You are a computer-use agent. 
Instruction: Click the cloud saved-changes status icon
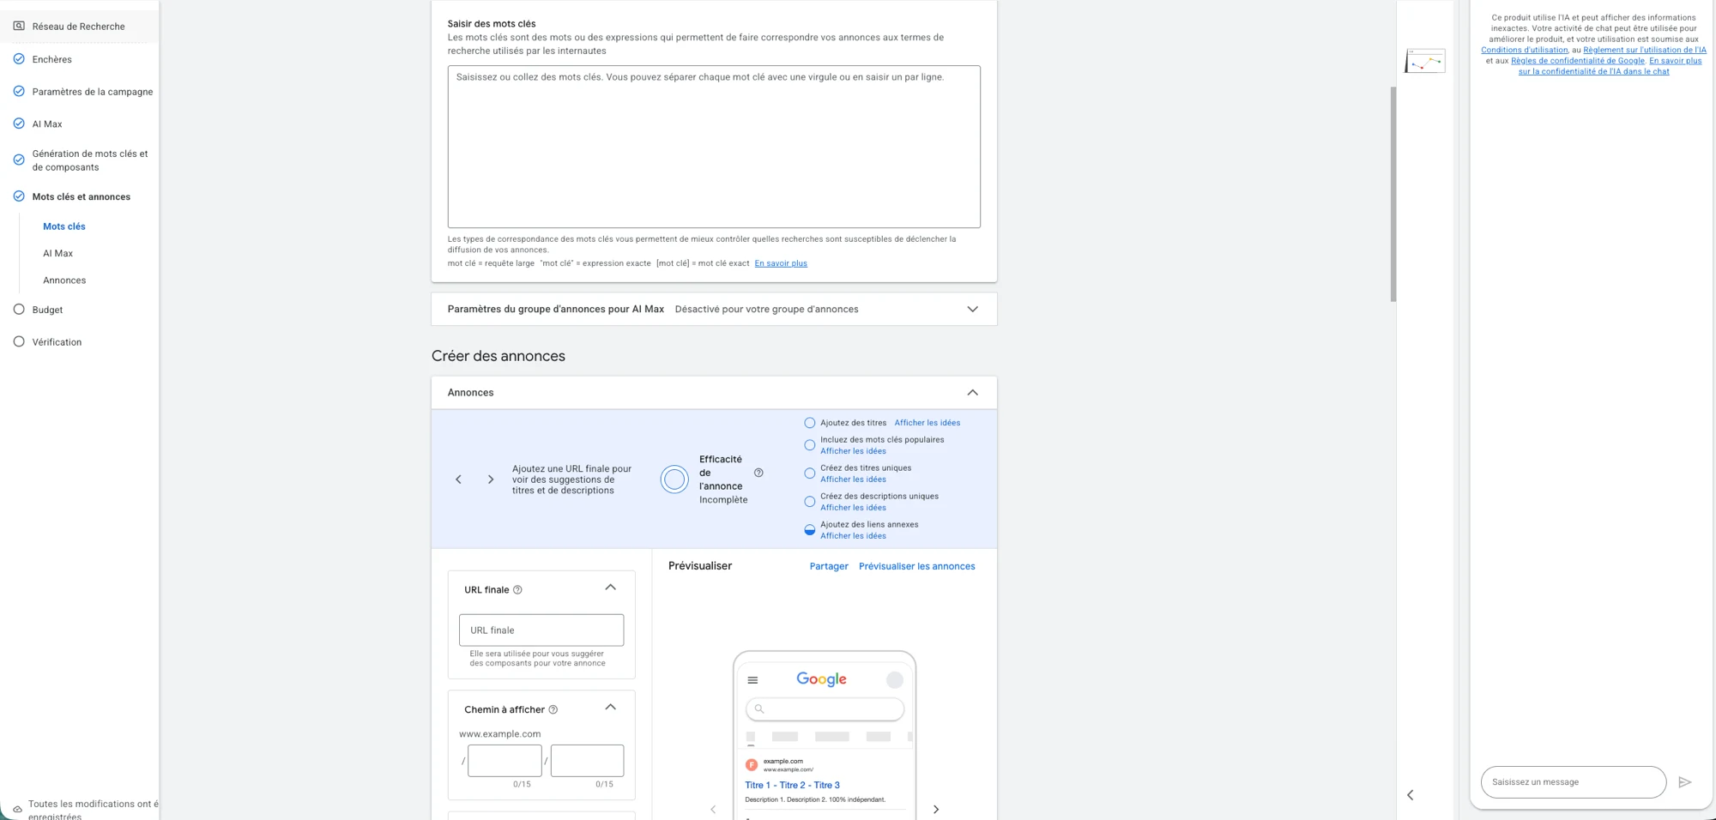click(17, 809)
